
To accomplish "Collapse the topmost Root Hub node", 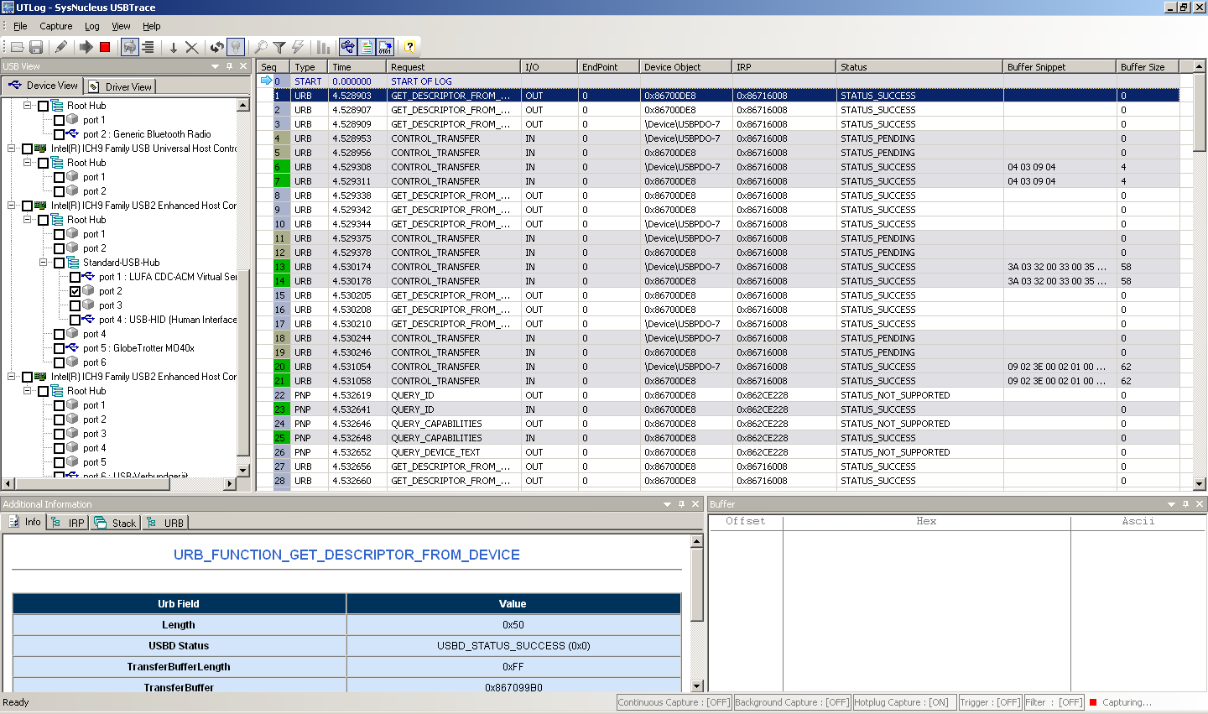I will coord(28,106).
